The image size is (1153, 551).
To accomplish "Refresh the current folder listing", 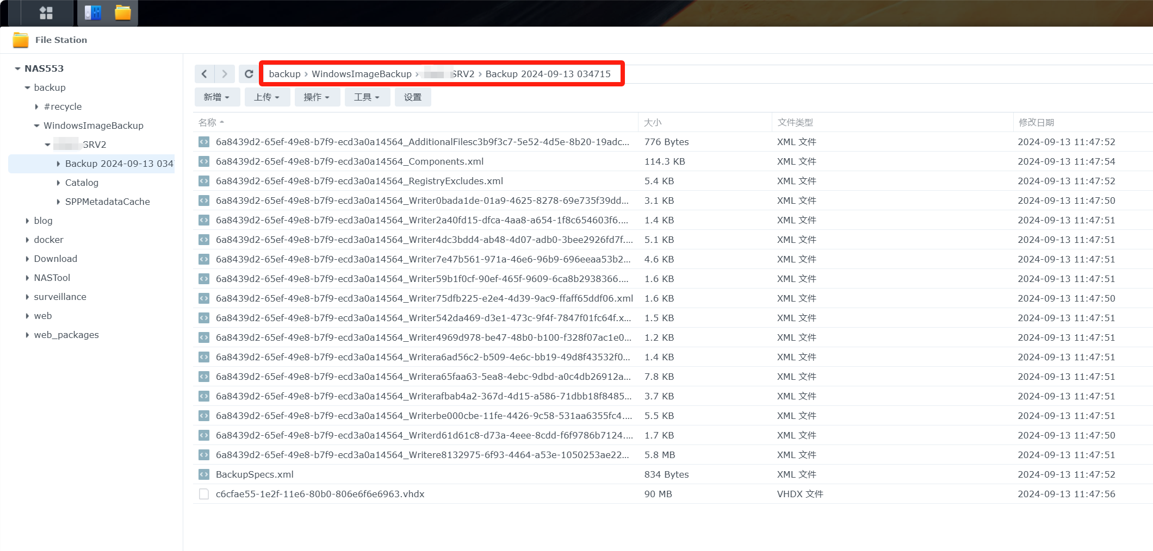I will (x=249, y=74).
